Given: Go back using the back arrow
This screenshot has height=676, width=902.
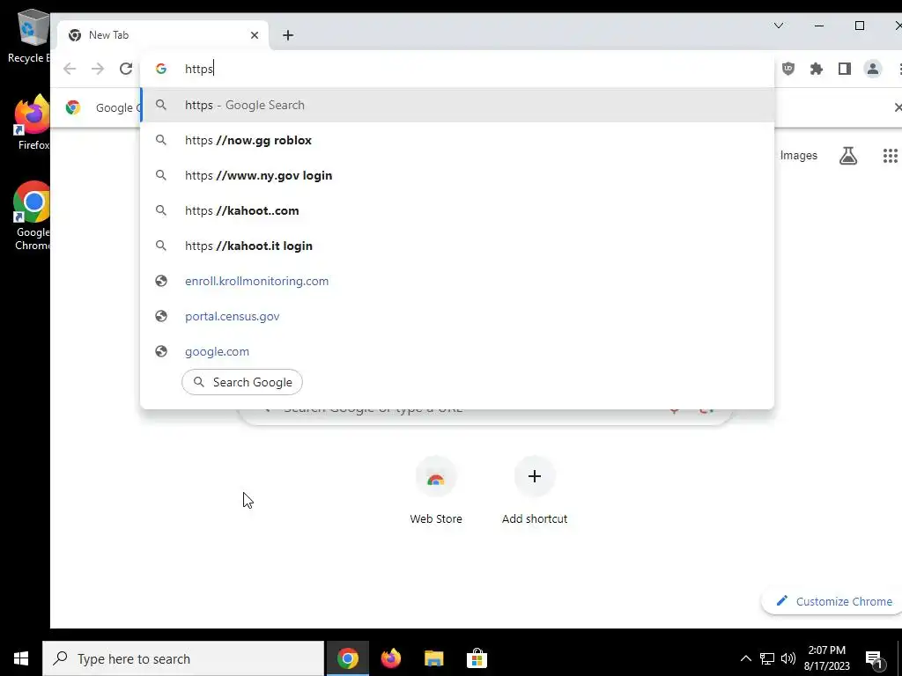Looking at the screenshot, I should (x=70, y=69).
